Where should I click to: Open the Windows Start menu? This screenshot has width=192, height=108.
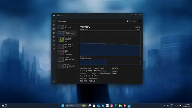(63, 106)
